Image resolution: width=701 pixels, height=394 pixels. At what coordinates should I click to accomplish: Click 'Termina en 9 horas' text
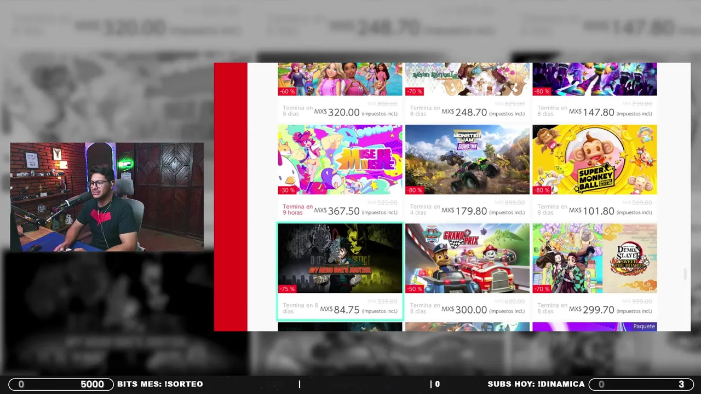click(297, 210)
